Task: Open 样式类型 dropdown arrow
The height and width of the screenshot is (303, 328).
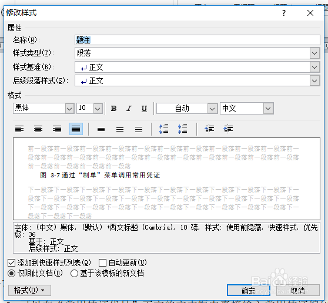Action: 314,53
